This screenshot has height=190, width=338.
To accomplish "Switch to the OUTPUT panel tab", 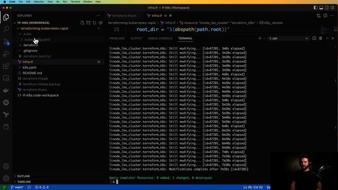I will (136, 39).
